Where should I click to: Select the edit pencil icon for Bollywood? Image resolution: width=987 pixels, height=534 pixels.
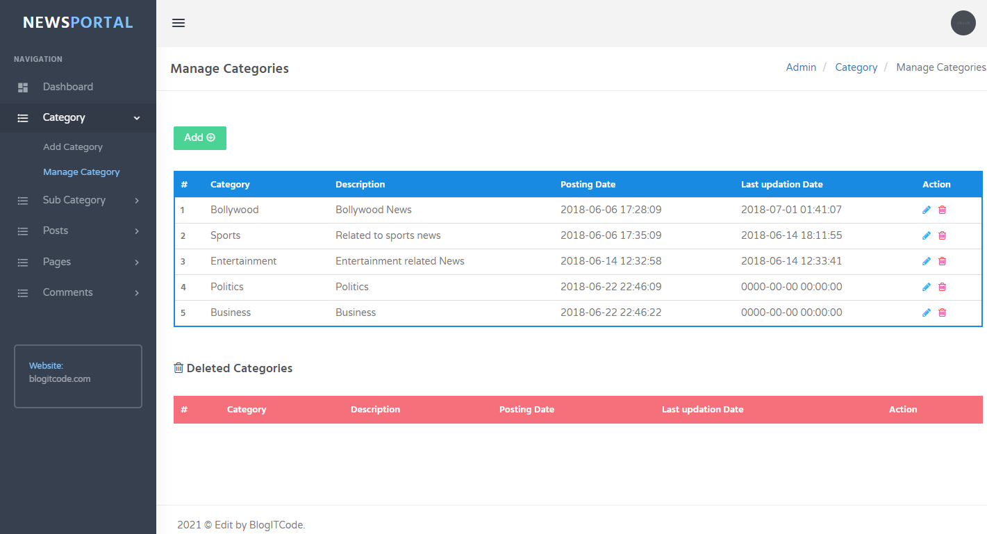(926, 209)
